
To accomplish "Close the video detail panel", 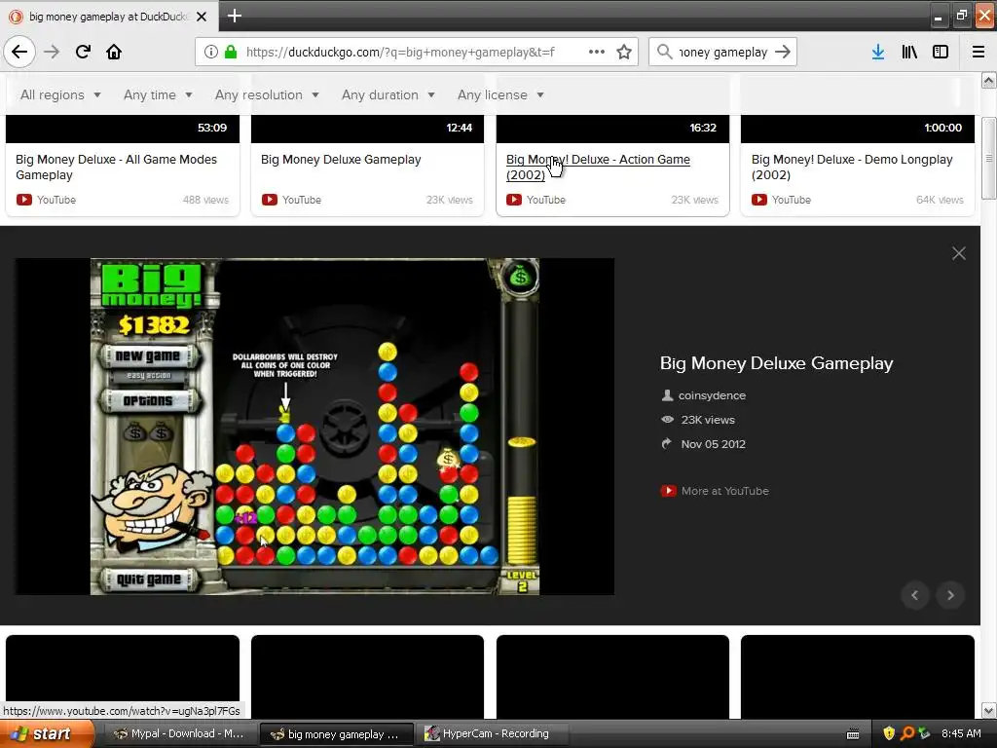I will point(959,253).
